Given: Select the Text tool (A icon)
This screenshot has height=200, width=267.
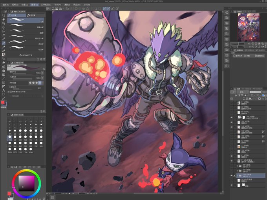Looking at the screenshot, I should tap(4, 90).
